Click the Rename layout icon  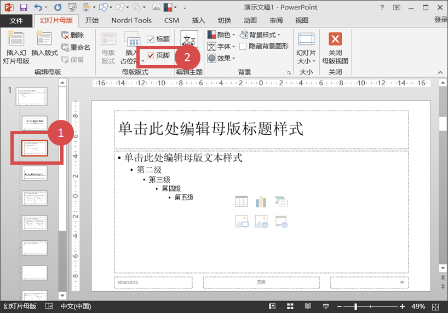tap(66, 48)
